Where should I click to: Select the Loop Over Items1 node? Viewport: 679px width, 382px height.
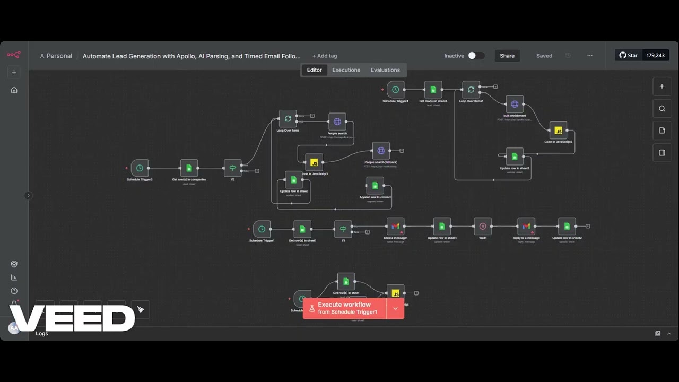point(471,90)
